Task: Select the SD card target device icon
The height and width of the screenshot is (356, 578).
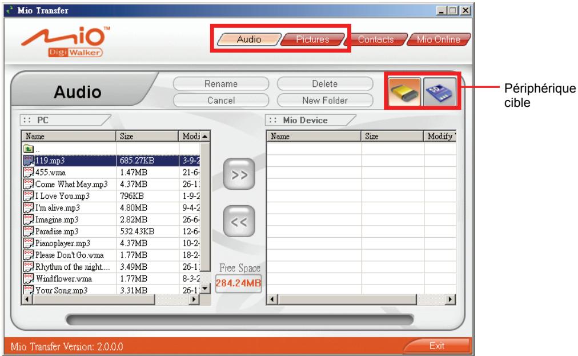Action: click(x=439, y=91)
